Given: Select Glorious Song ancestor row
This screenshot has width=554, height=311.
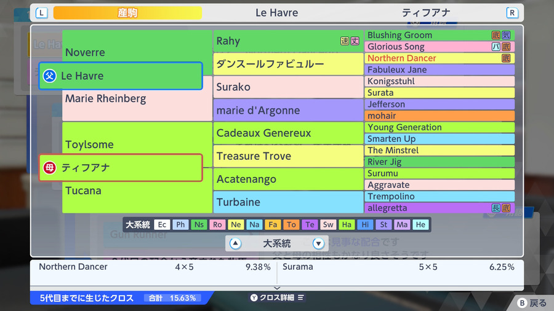Looking at the screenshot, I should [440, 47].
